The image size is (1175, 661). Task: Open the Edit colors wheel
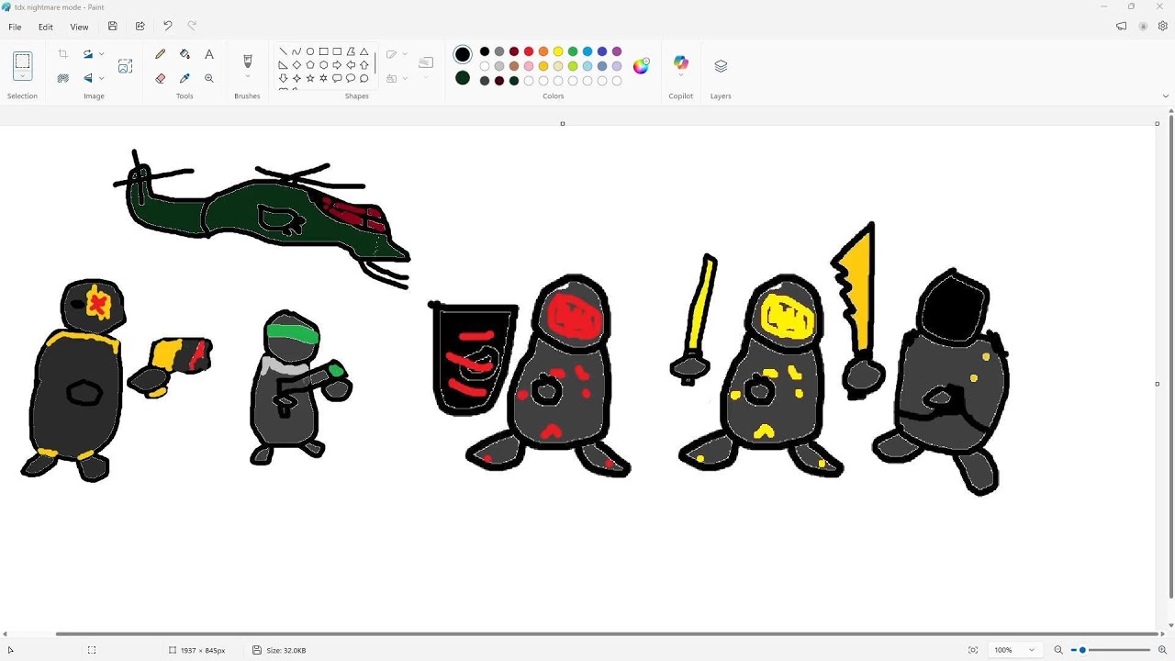pyautogui.click(x=642, y=65)
